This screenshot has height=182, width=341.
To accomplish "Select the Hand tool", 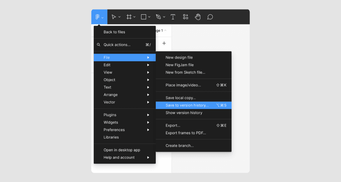I will [x=198, y=17].
